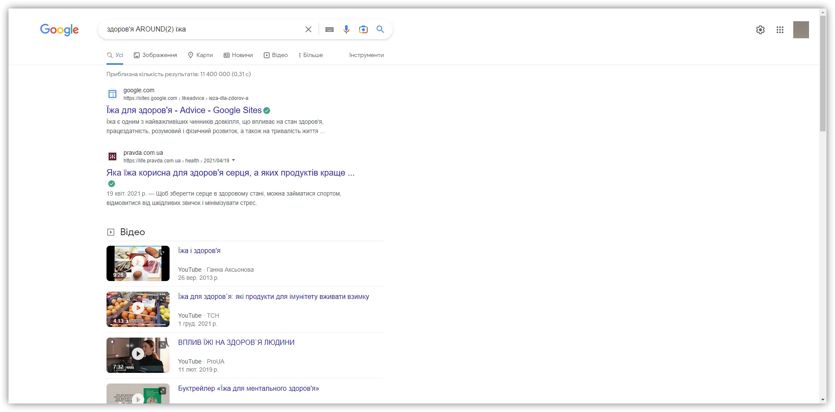Image resolution: width=835 pixels, height=412 pixels.
Task: Open the Інструменти search tools
Action: point(366,55)
